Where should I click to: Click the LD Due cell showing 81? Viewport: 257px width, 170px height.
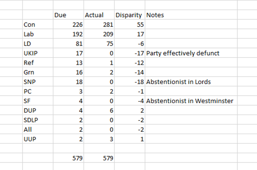(68, 44)
